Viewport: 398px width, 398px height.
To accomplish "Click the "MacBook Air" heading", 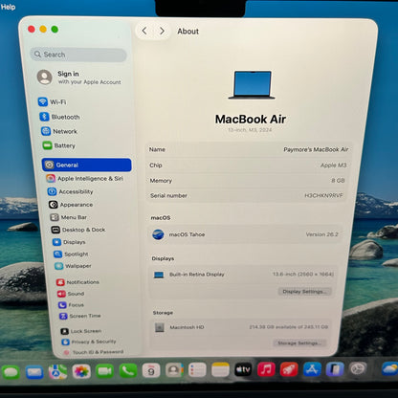I will (251, 120).
